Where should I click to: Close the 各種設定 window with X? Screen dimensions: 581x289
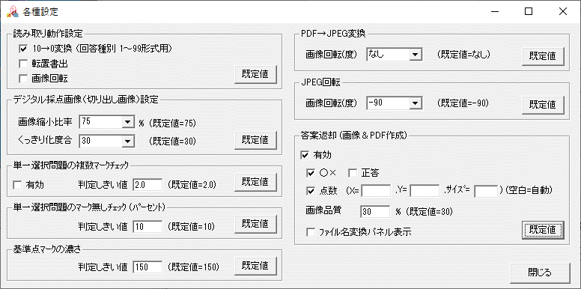[x=563, y=11]
